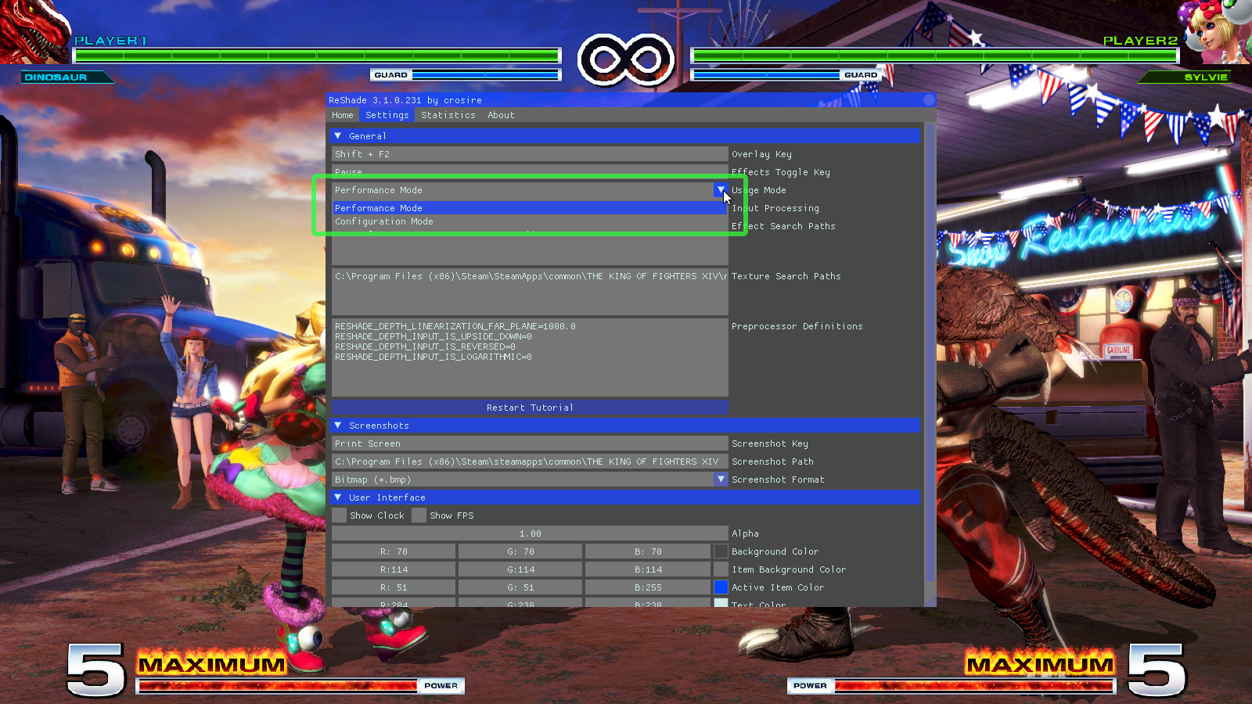
Task: Click the Effects Toggle Key label
Action: pyautogui.click(x=781, y=172)
